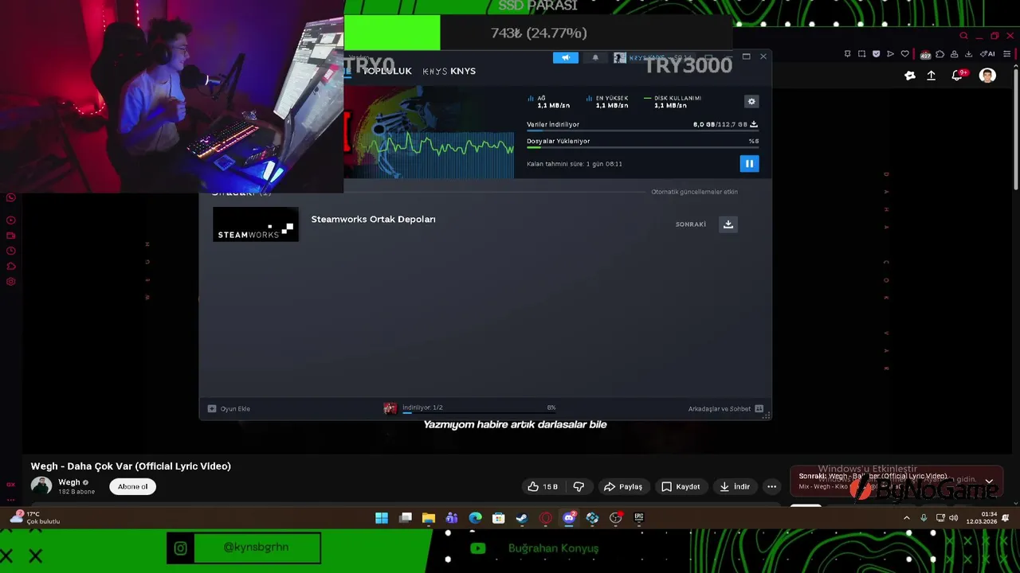Click browser search magnifier icon

point(963,36)
